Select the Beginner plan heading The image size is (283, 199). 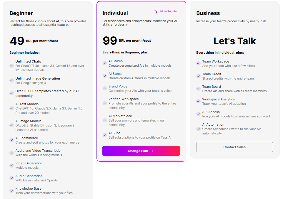(x=21, y=13)
